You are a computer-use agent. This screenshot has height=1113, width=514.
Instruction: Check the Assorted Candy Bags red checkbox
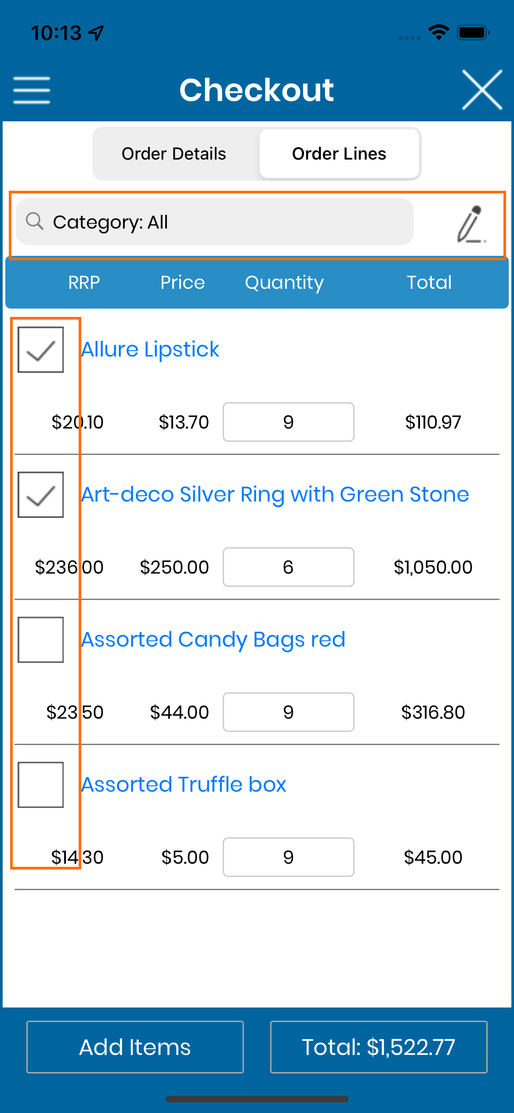point(41,640)
